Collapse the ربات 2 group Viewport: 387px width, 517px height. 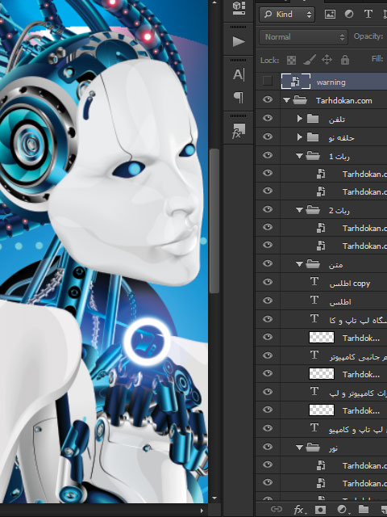[299, 210]
